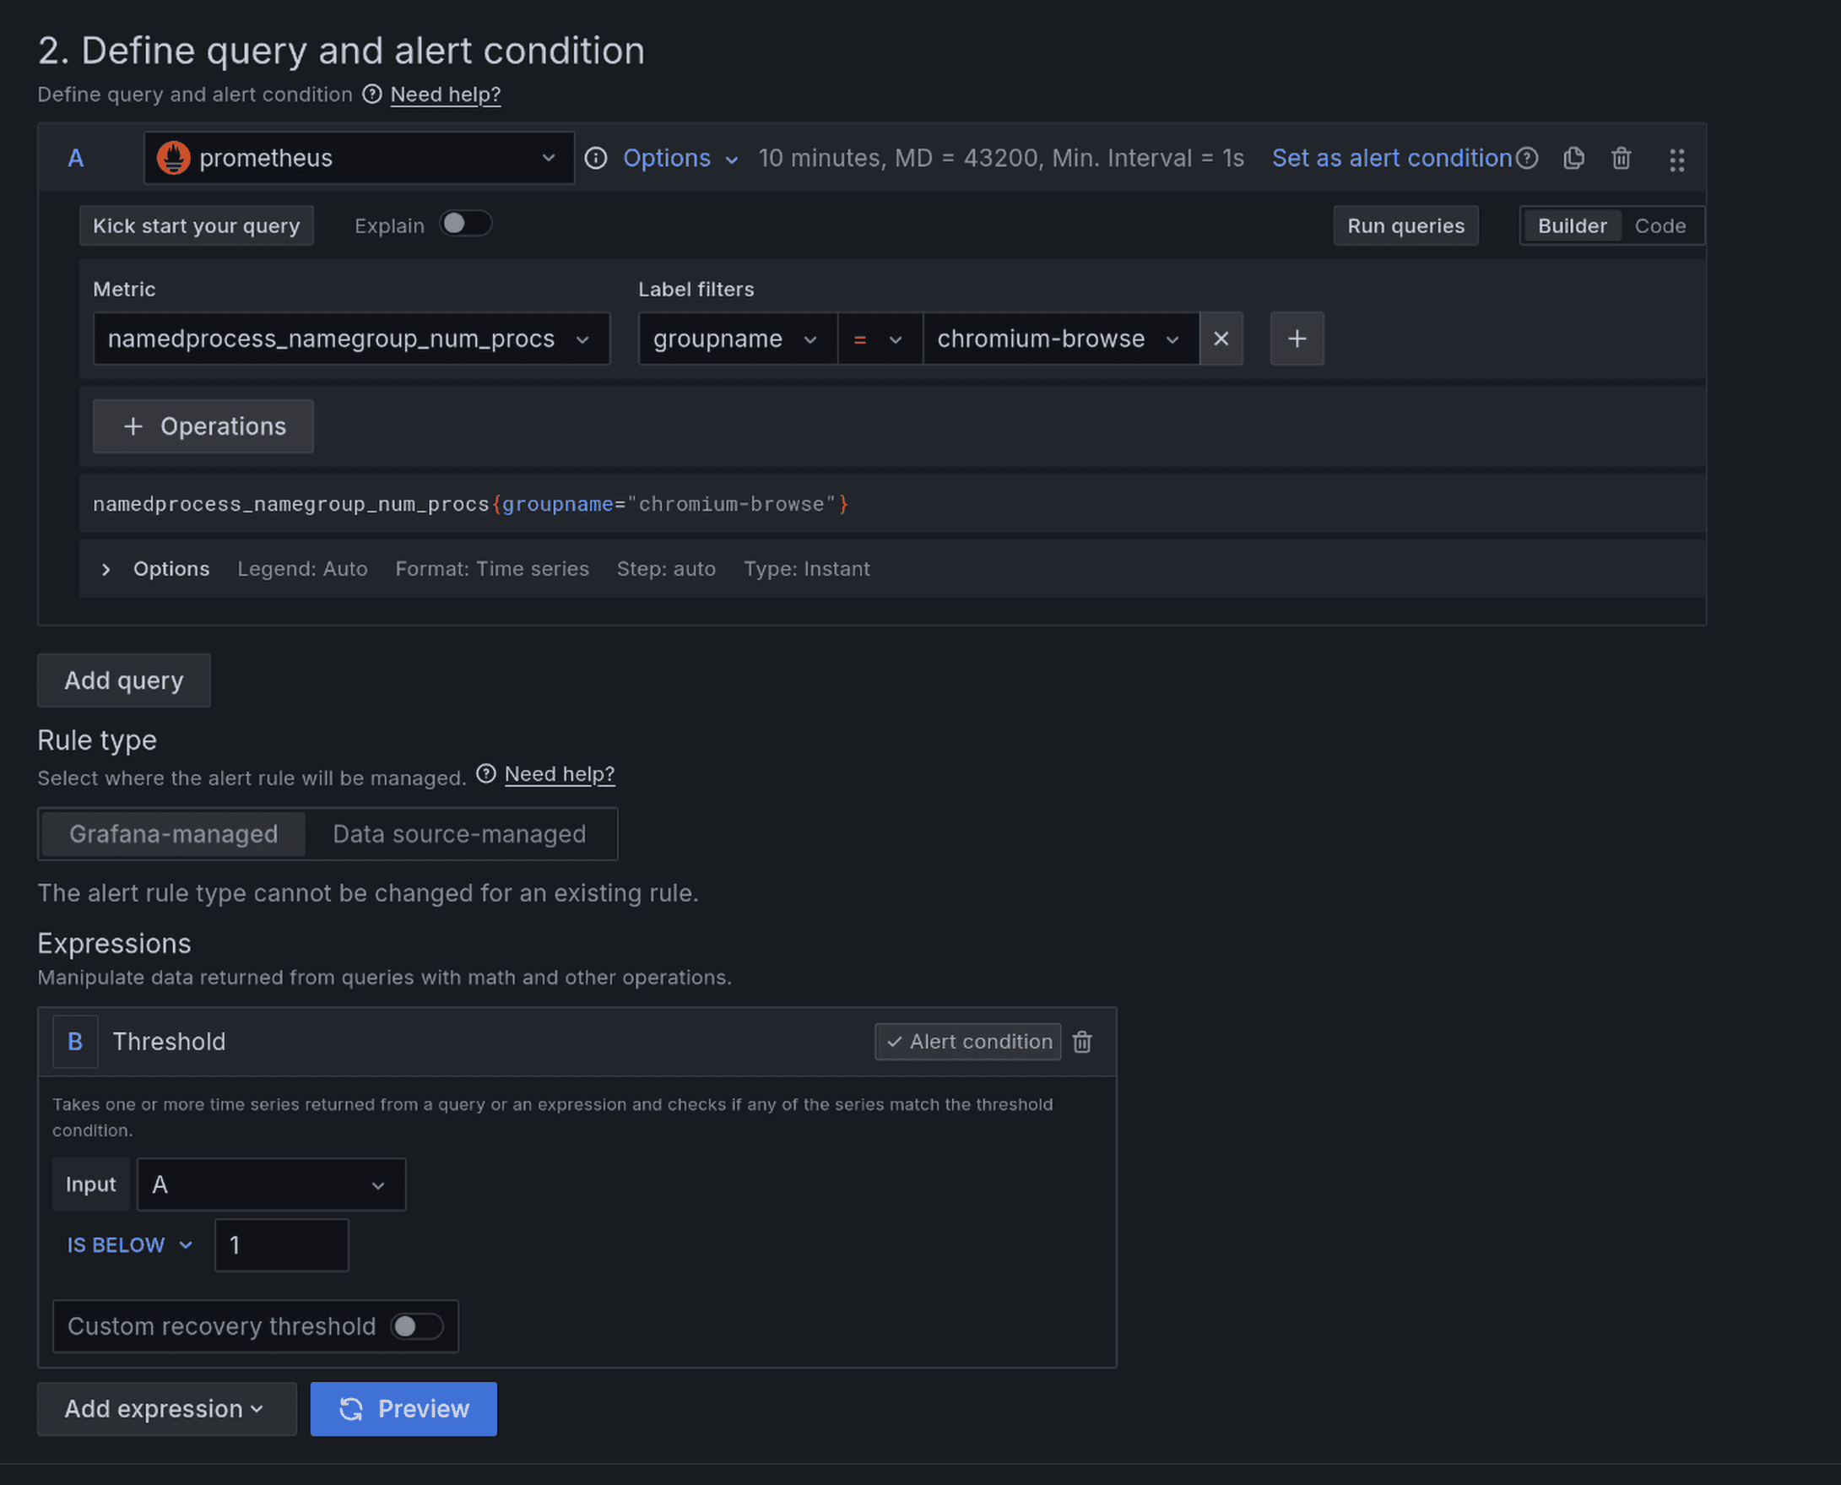
Task: Click info icon next to prometheus datasource
Action: coord(596,158)
